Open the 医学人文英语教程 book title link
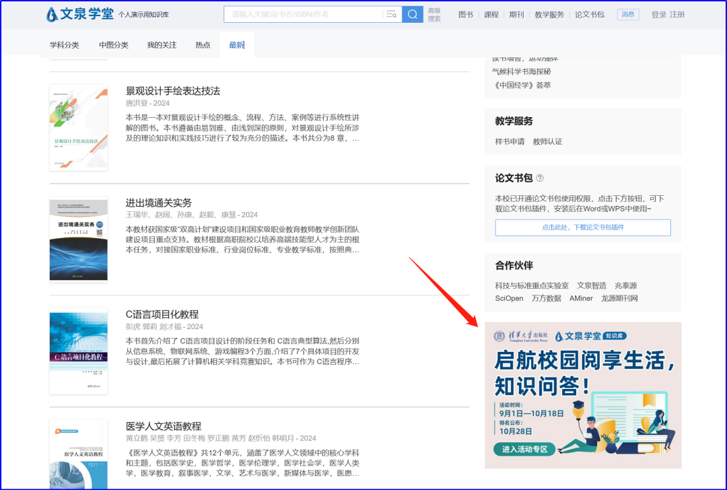727x490 pixels. pyautogui.click(x=164, y=426)
